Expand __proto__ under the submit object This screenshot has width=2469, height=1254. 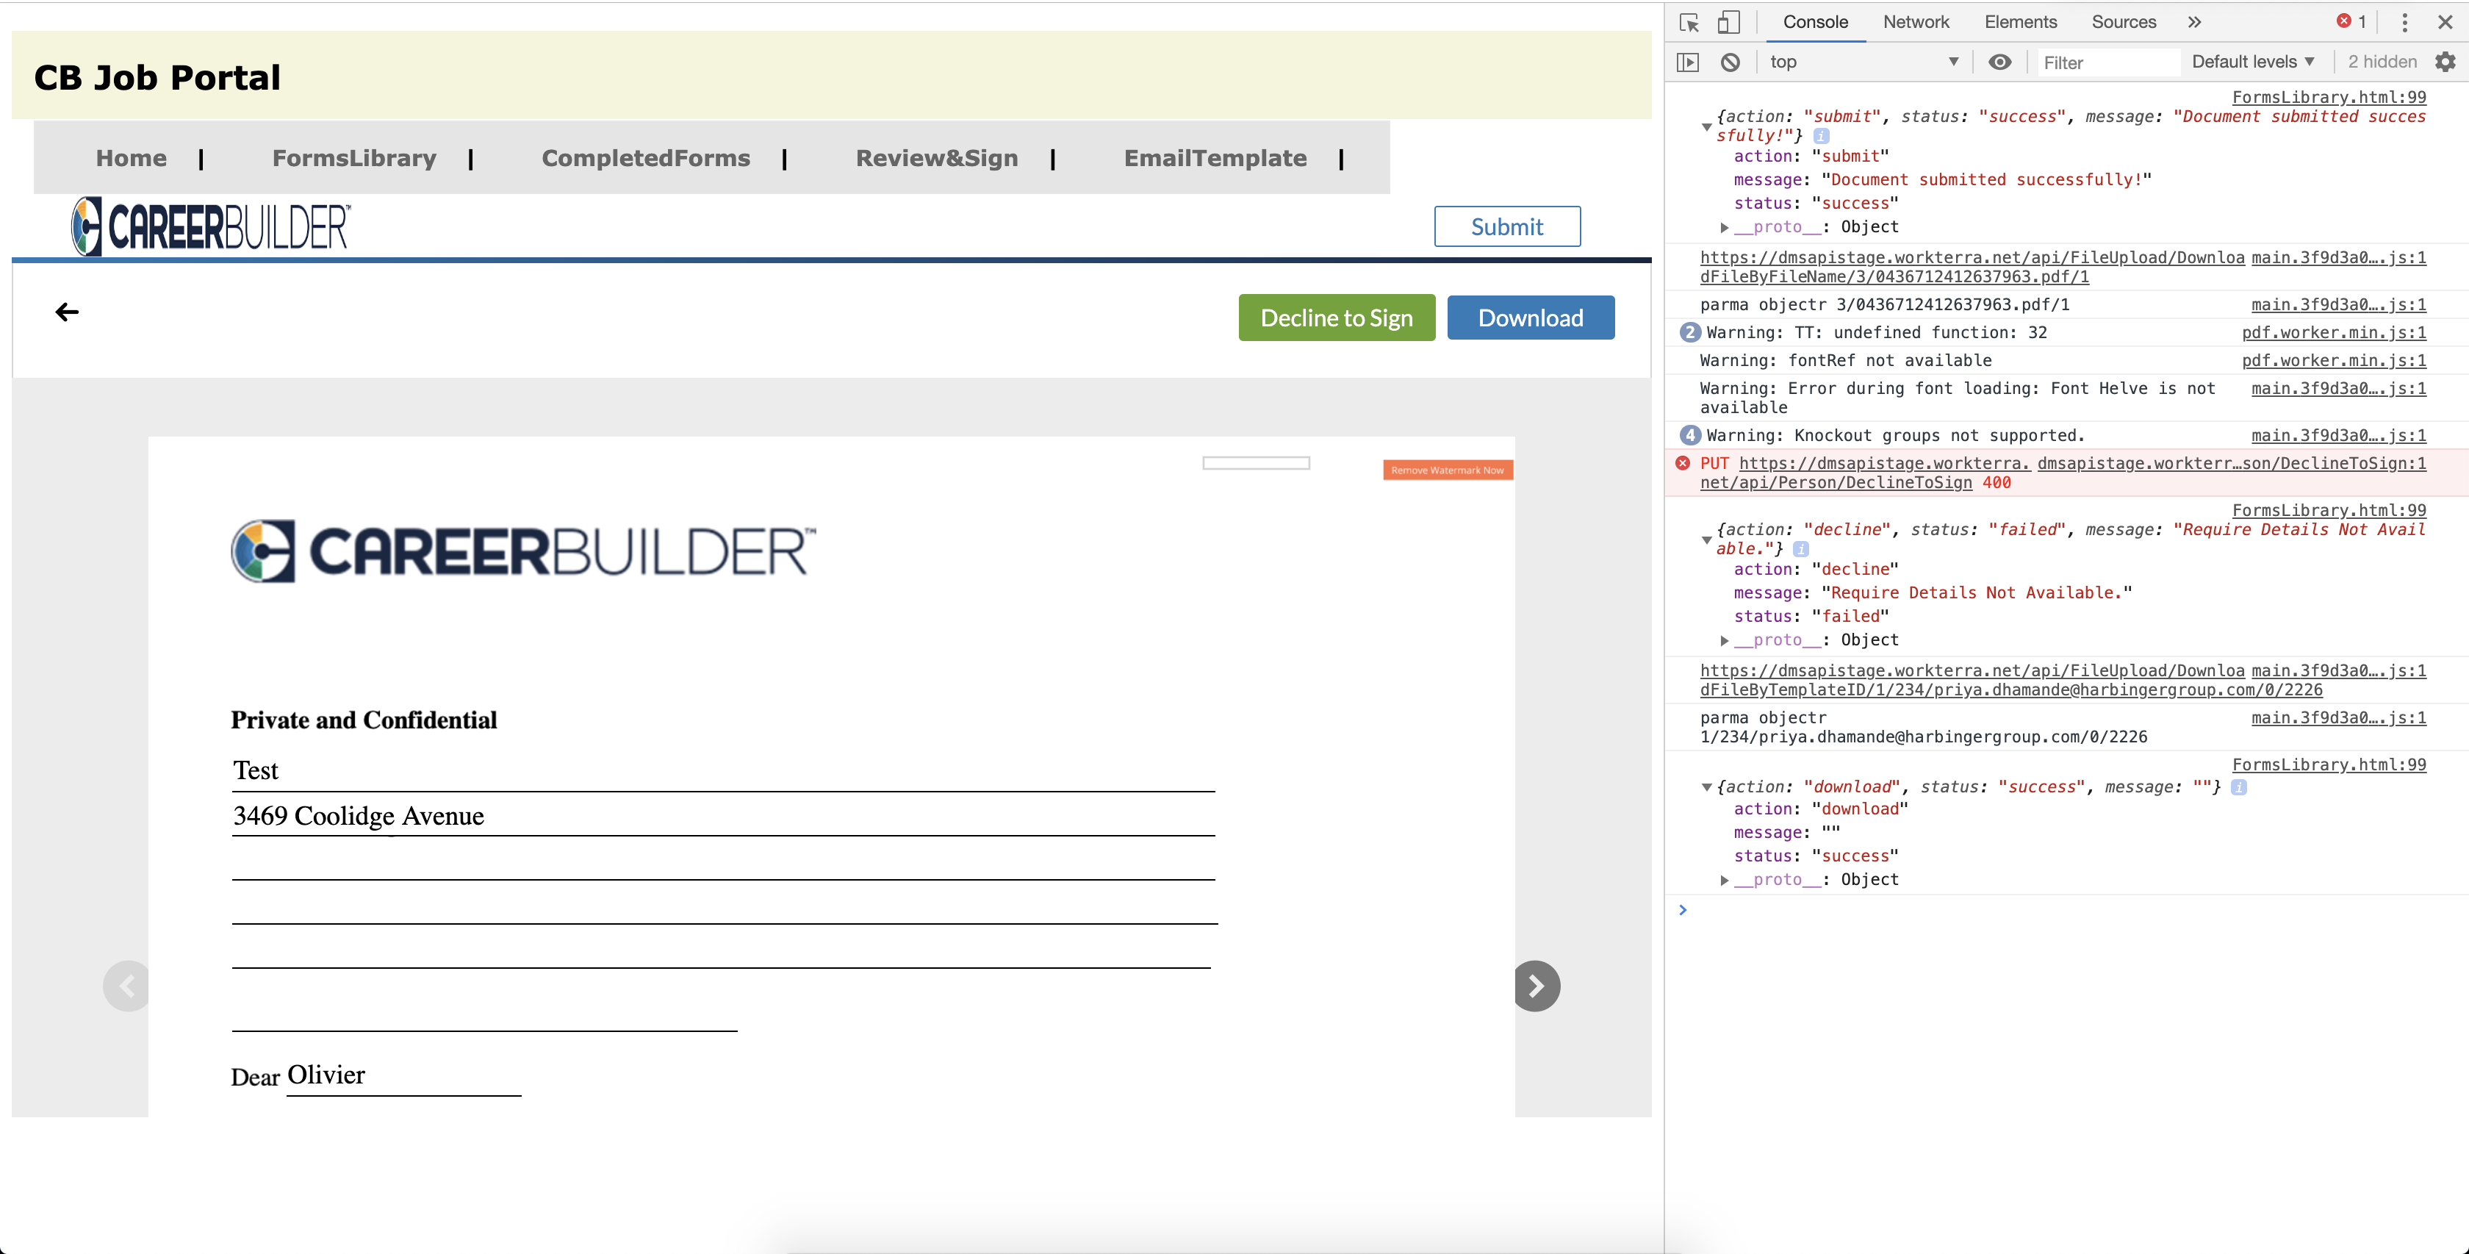click(x=1725, y=227)
